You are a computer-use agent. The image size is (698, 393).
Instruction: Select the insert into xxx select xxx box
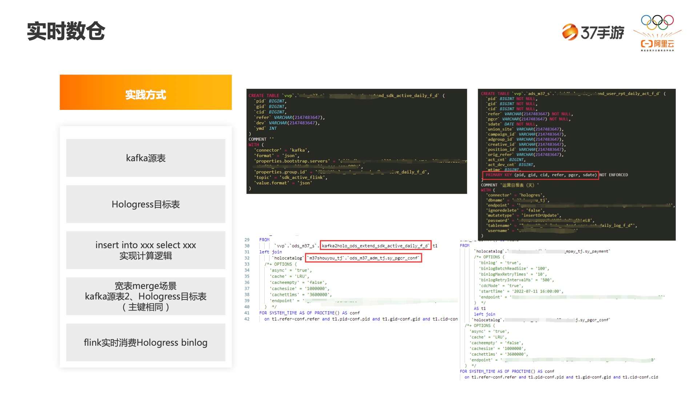pos(145,250)
